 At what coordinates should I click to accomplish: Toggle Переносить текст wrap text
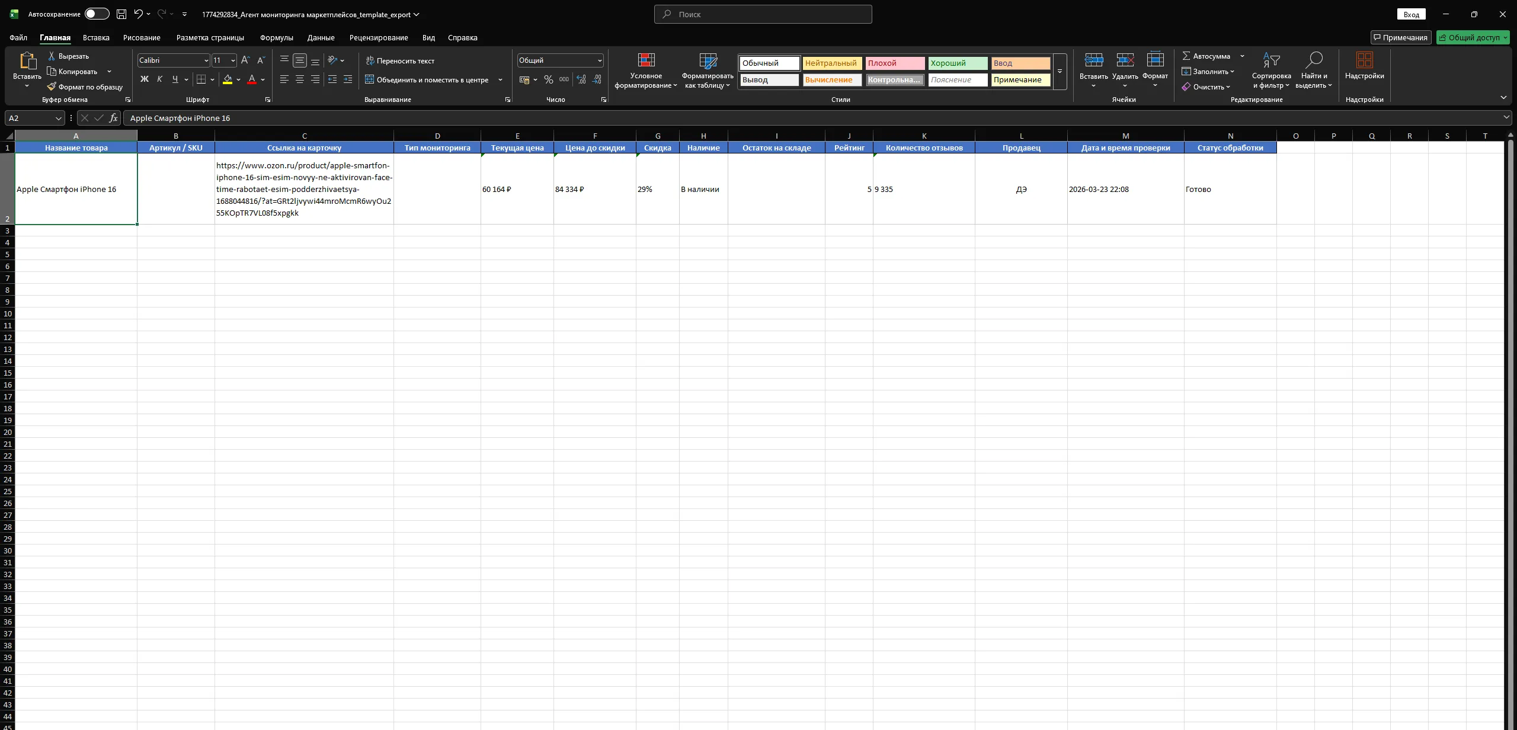coord(400,60)
